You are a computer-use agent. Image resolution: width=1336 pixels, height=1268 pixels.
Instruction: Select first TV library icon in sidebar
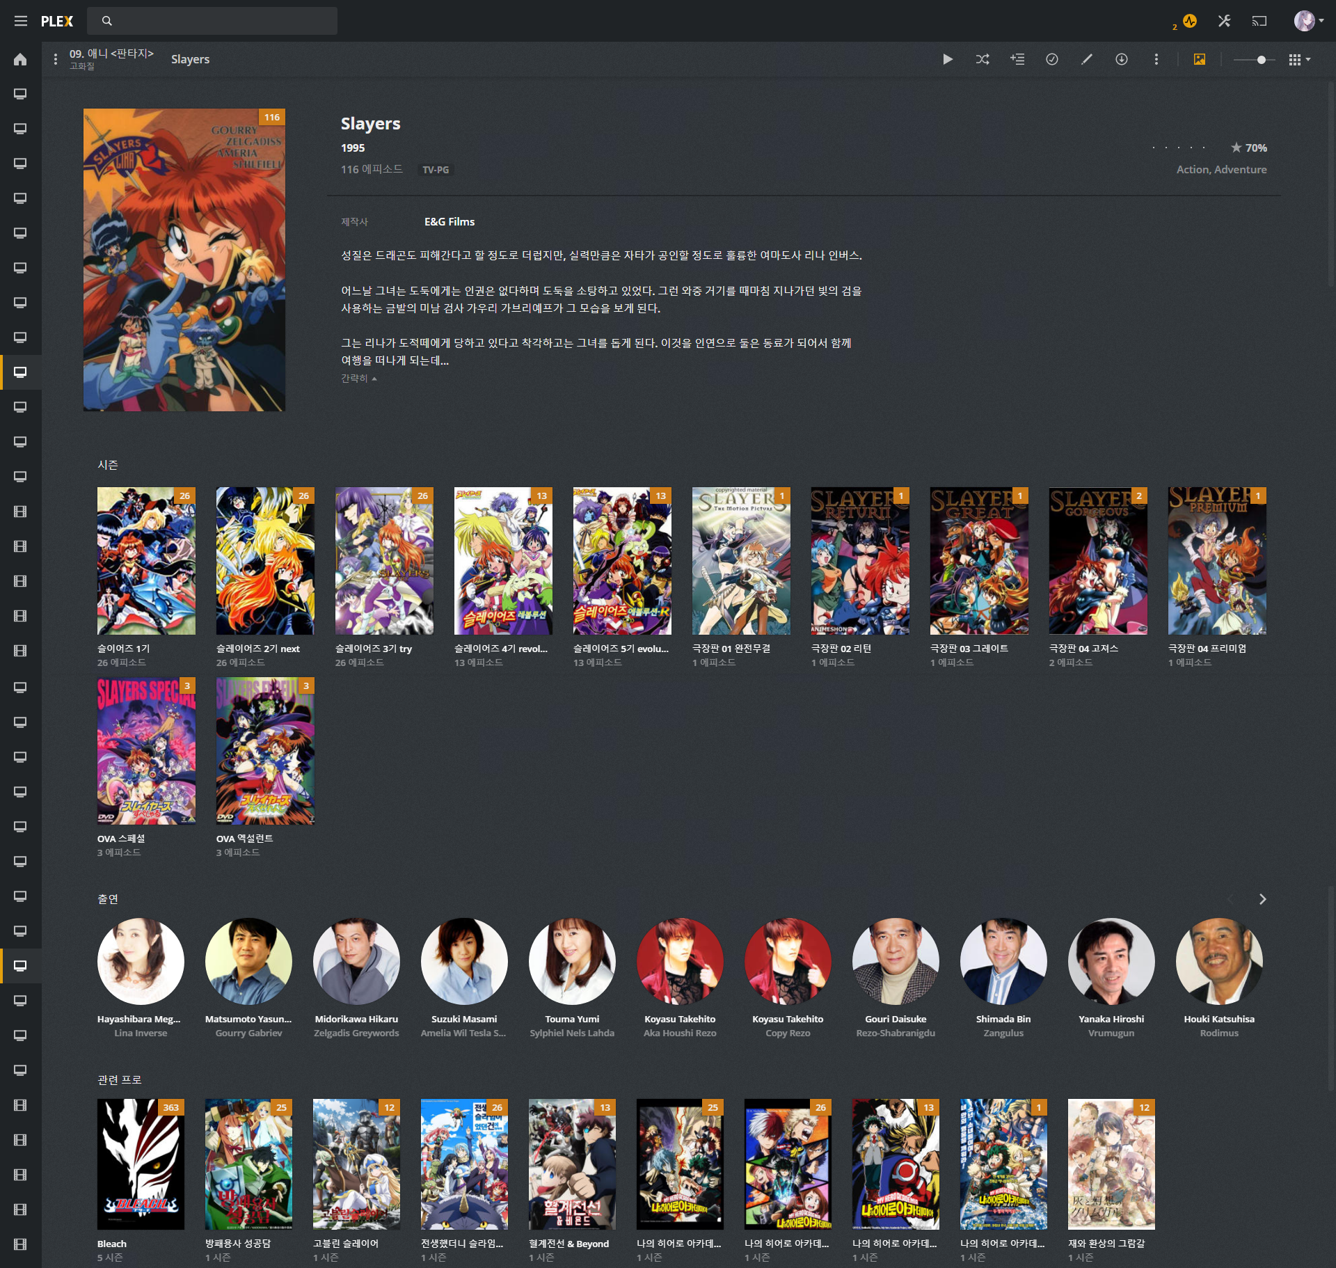point(20,94)
